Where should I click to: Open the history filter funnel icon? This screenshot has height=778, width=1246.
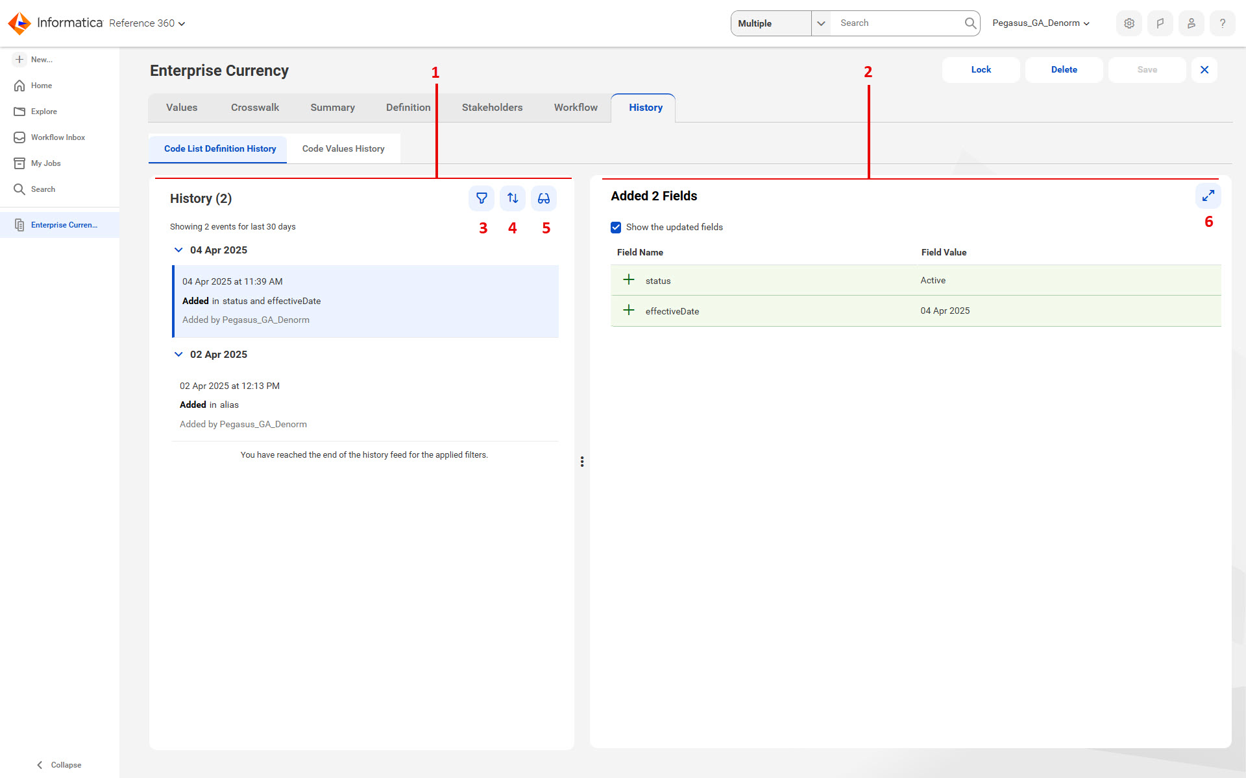[x=482, y=198]
